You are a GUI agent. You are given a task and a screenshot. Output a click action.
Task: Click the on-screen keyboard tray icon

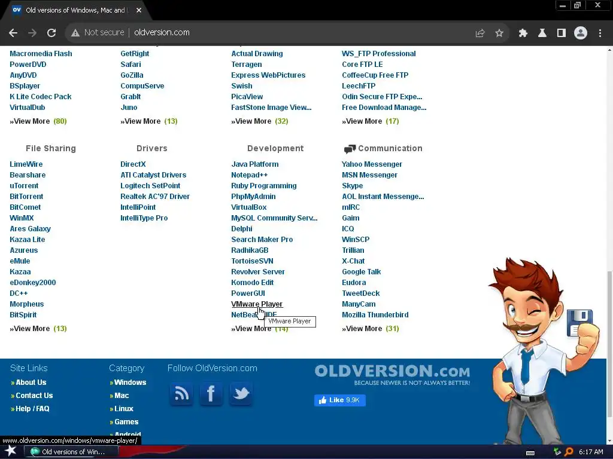(530, 453)
